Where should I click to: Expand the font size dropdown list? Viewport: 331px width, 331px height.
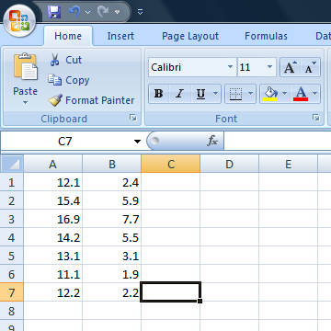(x=270, y=66)
